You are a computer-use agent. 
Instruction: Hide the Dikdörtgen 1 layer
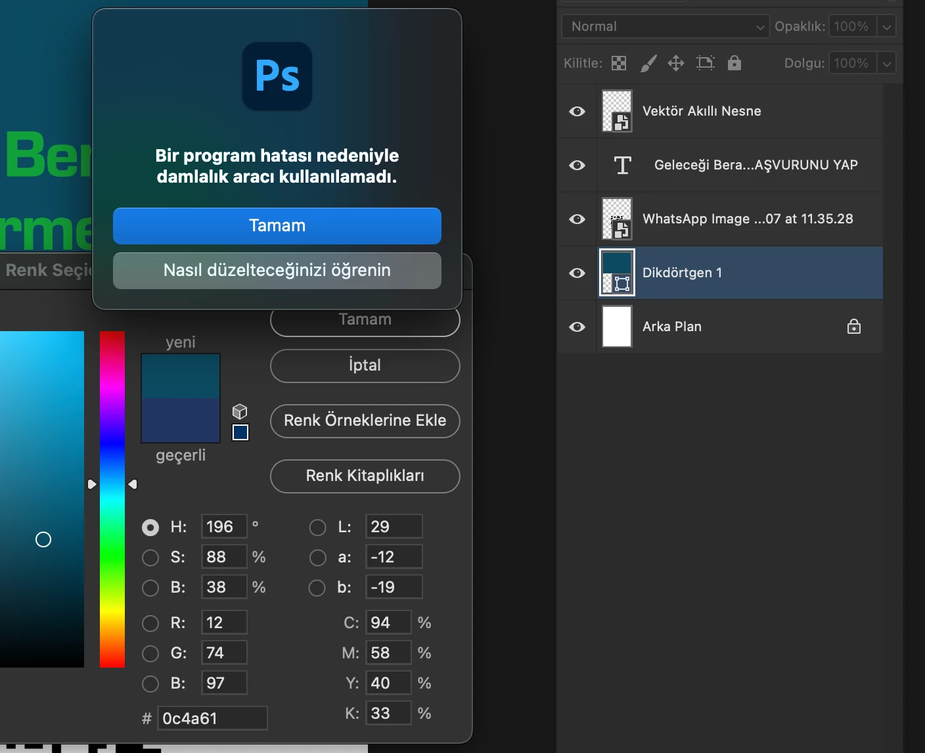coord(577,273)
